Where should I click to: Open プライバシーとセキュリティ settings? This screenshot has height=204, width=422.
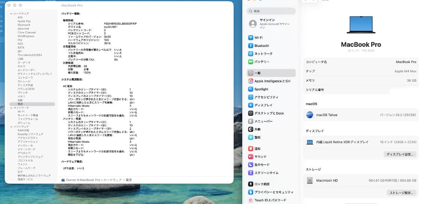(x=271, y=192)
